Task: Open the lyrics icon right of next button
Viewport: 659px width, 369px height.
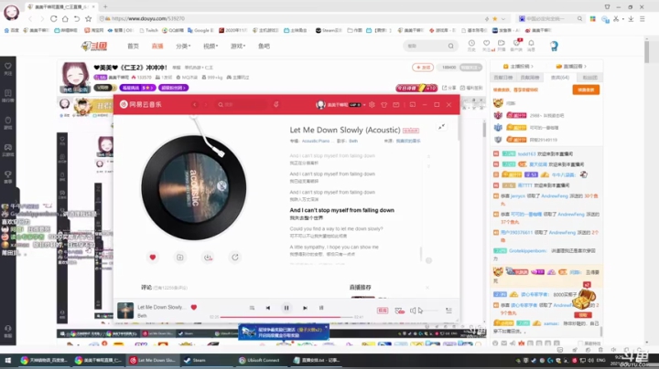Action: tap(321, 308)
